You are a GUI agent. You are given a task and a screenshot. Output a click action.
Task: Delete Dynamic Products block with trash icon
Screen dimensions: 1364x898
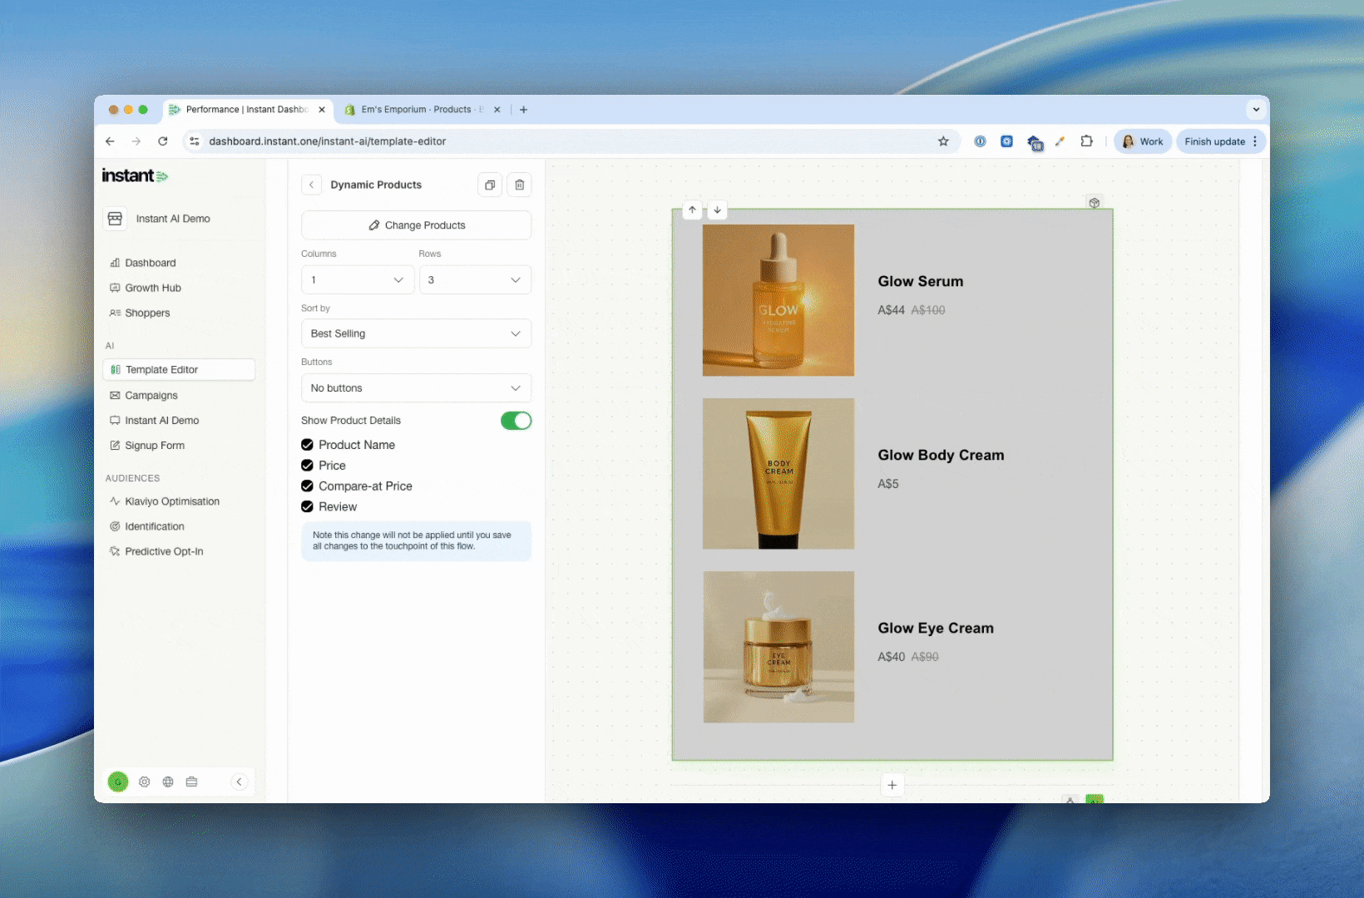520,185
